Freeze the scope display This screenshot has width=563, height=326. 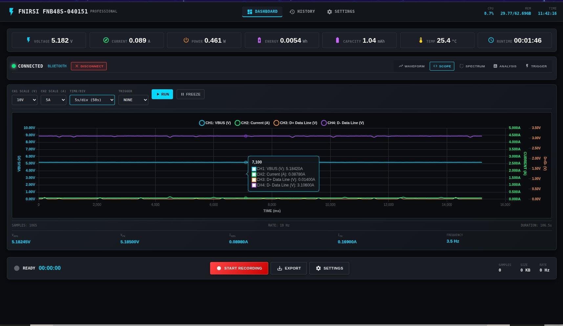190,94
